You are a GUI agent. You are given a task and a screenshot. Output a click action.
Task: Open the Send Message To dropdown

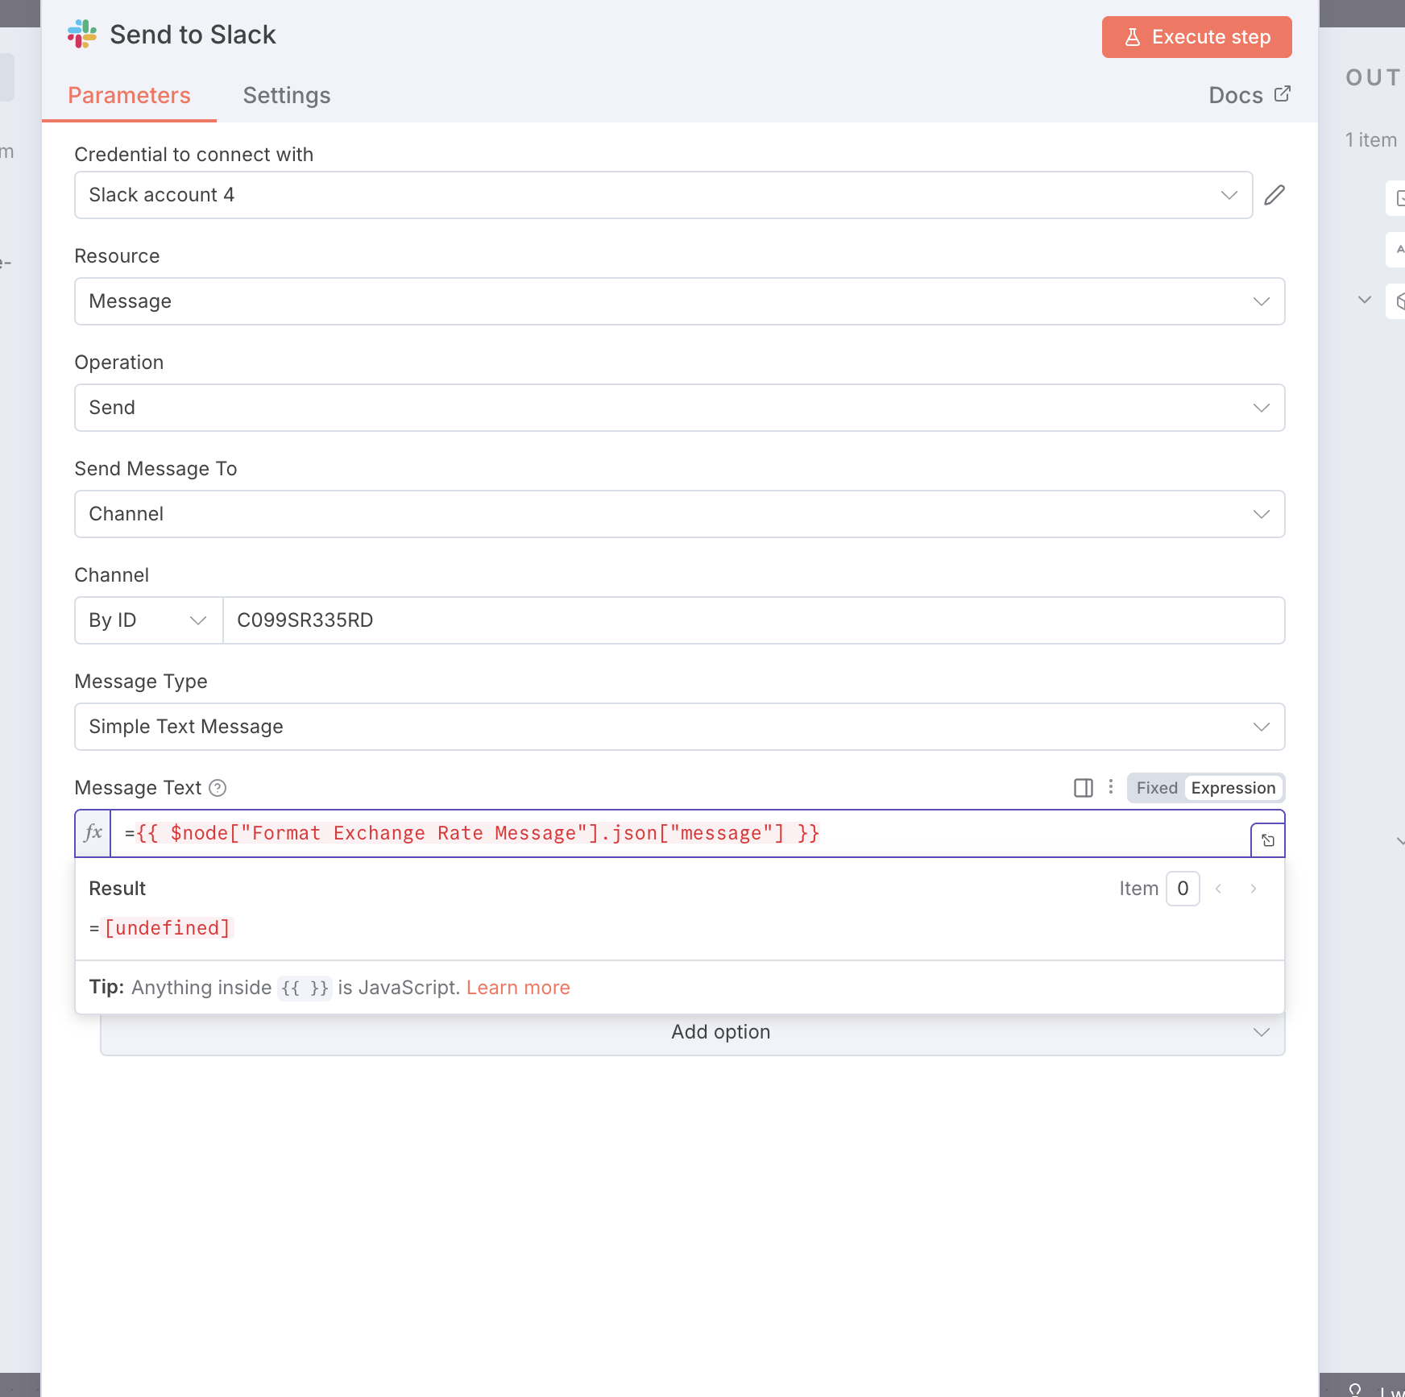(x=679, y=514)
